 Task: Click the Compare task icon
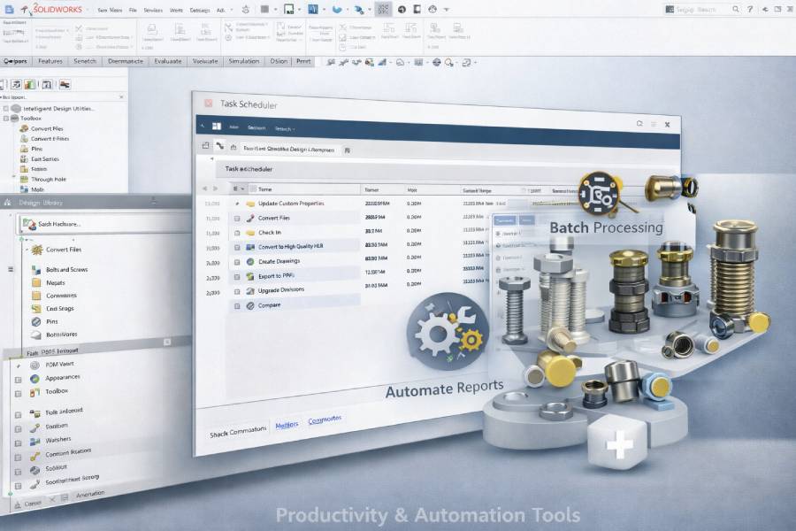point(250,306)
